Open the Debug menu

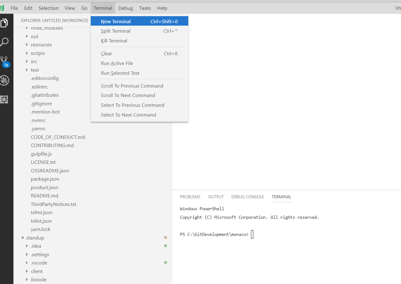point(125,8)
